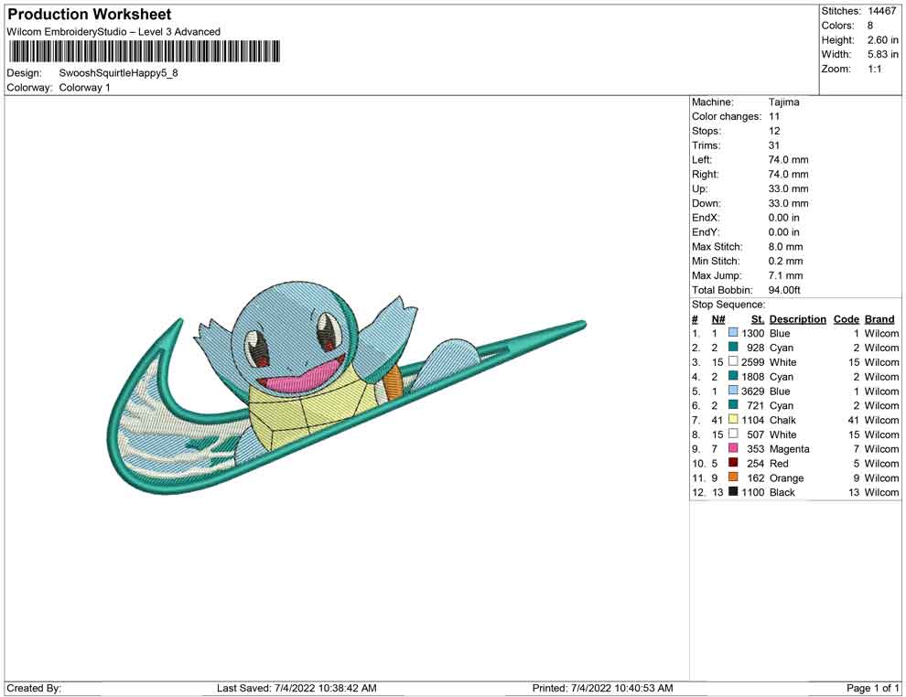This screenshot has height=697, width=906.
Task: Click the "Created By:" footer label
Action: coord(34,688)
